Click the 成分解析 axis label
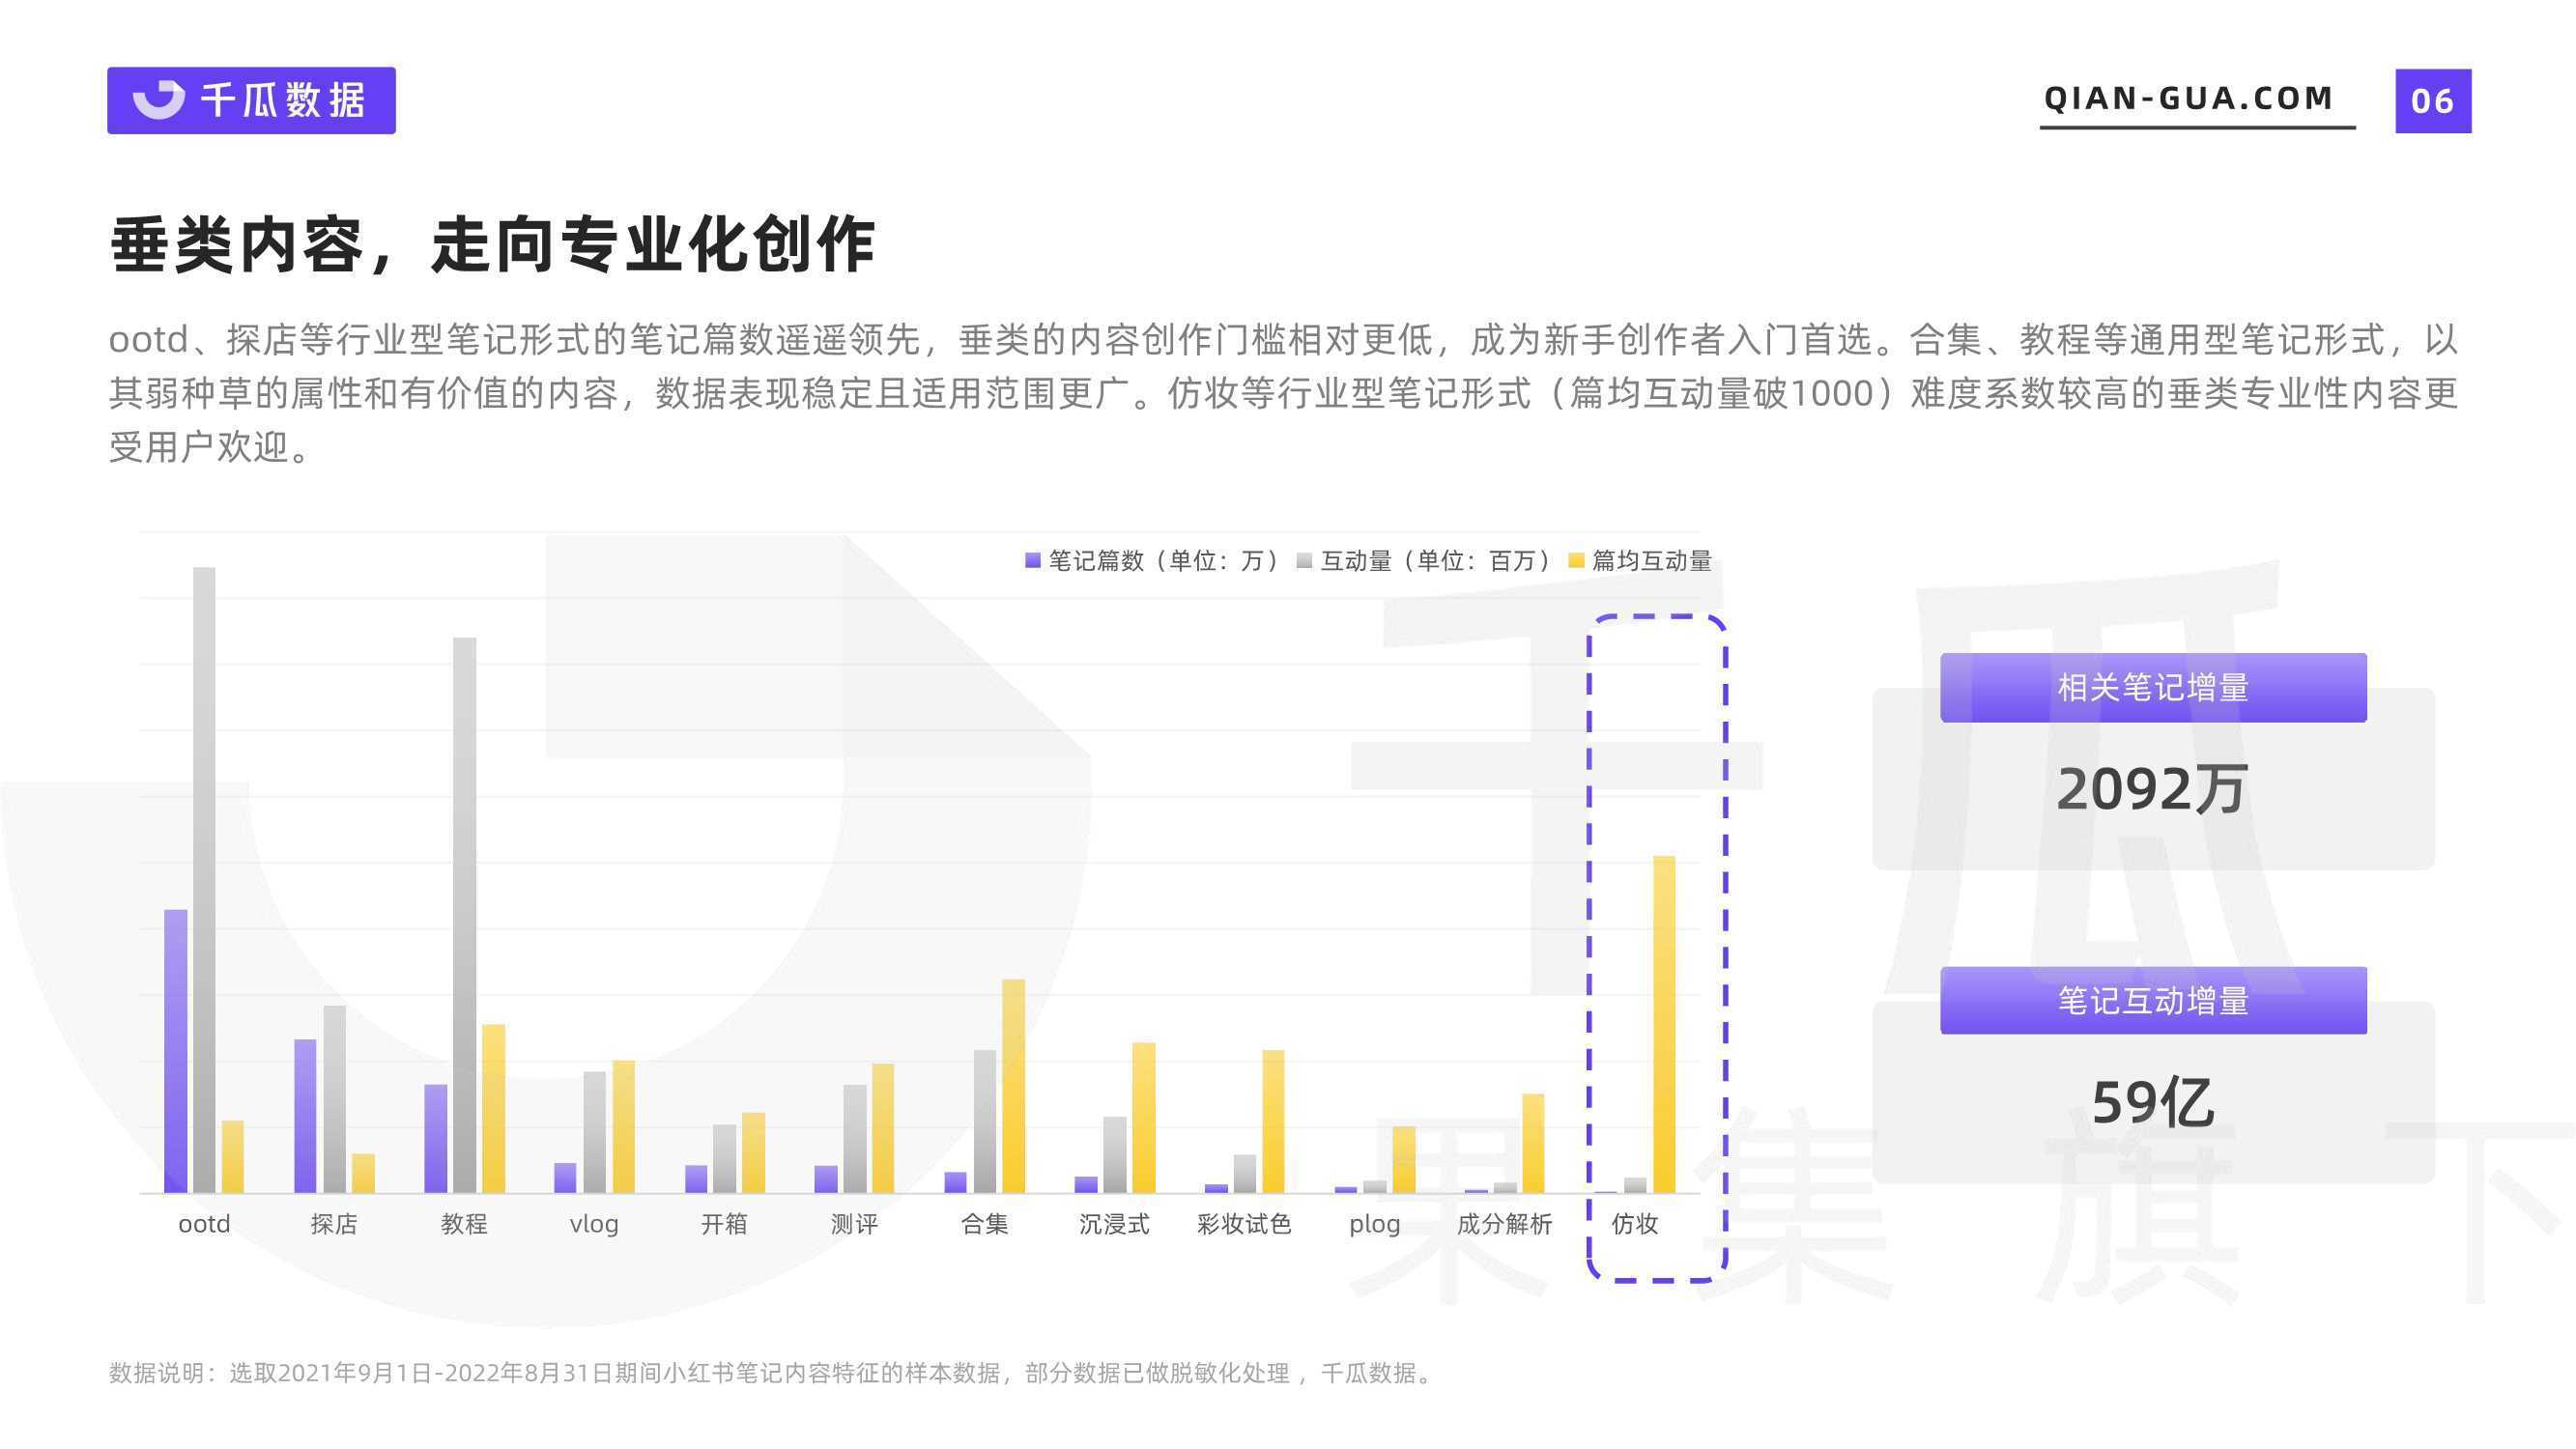 coord(1504,1224)
